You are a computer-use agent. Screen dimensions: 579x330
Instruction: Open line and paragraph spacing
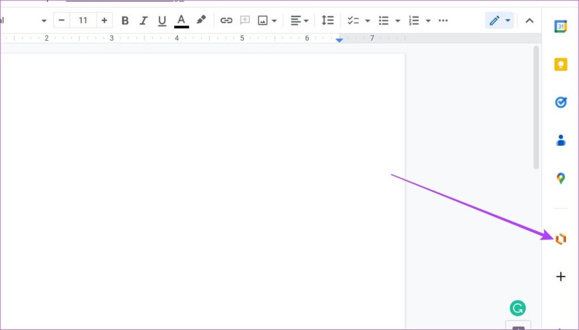(327, 21)
